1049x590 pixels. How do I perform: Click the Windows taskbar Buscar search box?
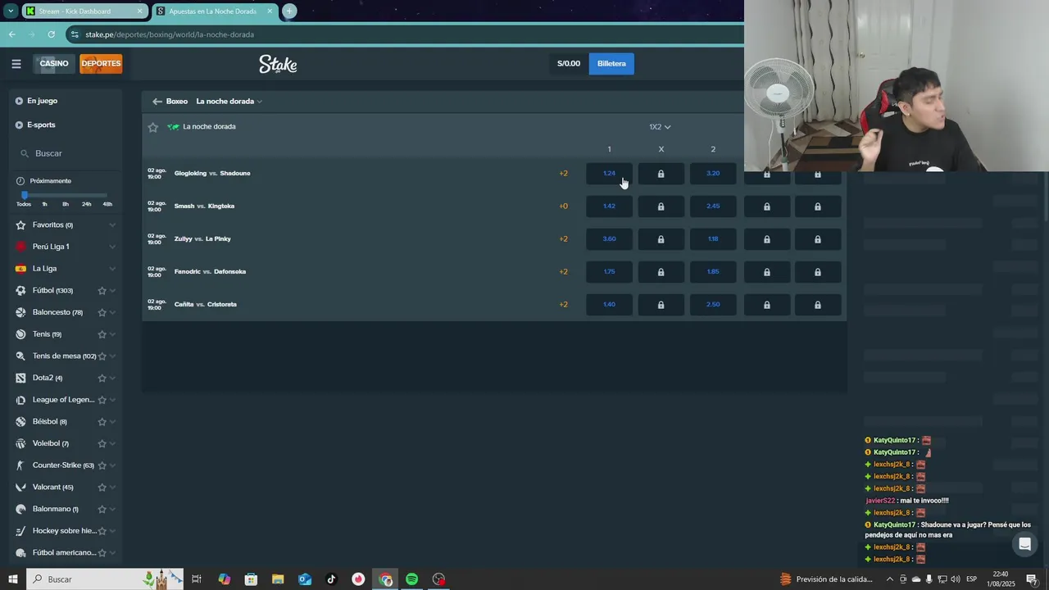[105, 579]
